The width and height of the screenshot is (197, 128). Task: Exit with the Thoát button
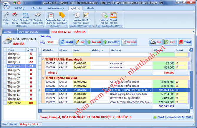click(x=185, y=42)
